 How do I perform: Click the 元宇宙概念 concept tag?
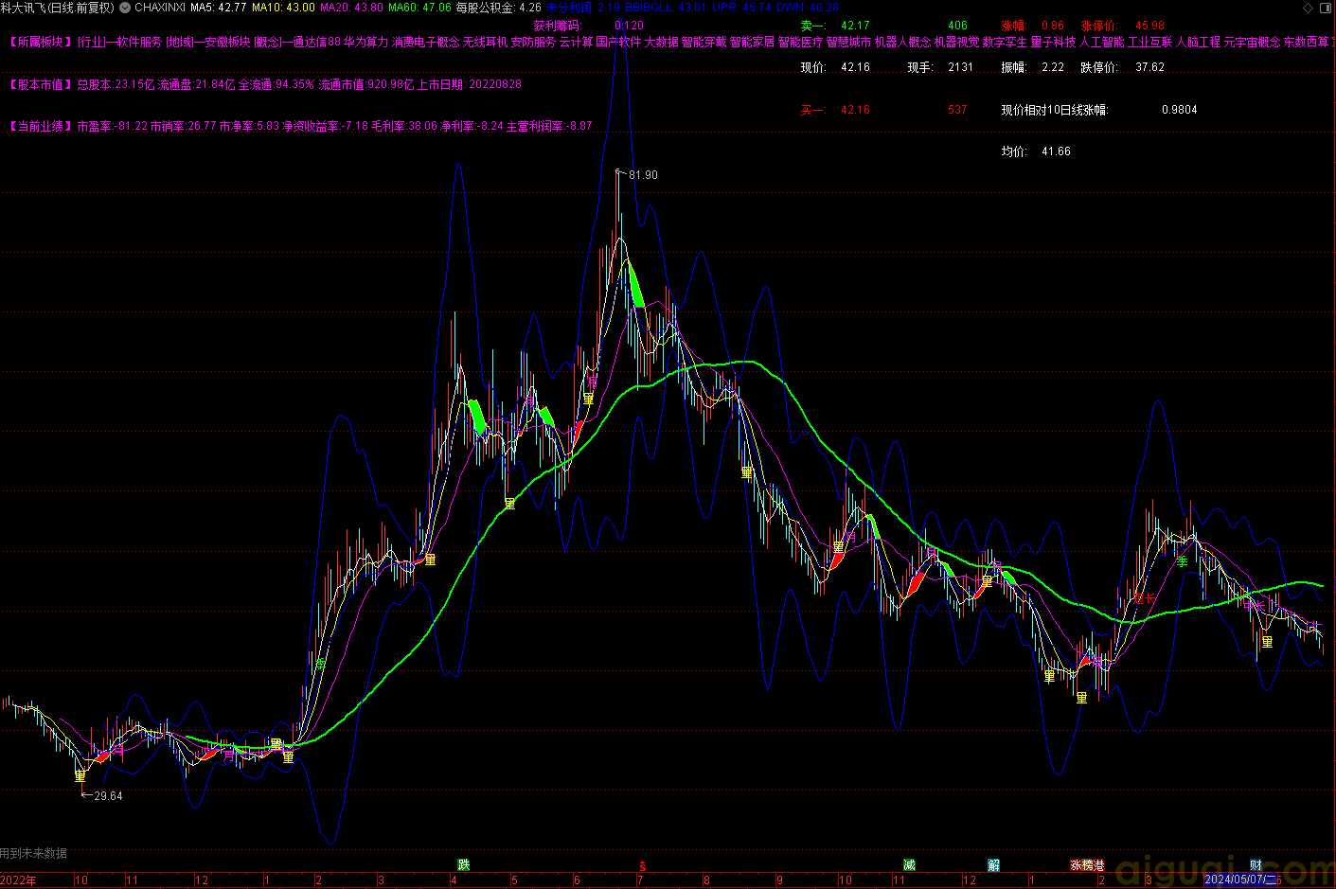[x=1252, y=42]
